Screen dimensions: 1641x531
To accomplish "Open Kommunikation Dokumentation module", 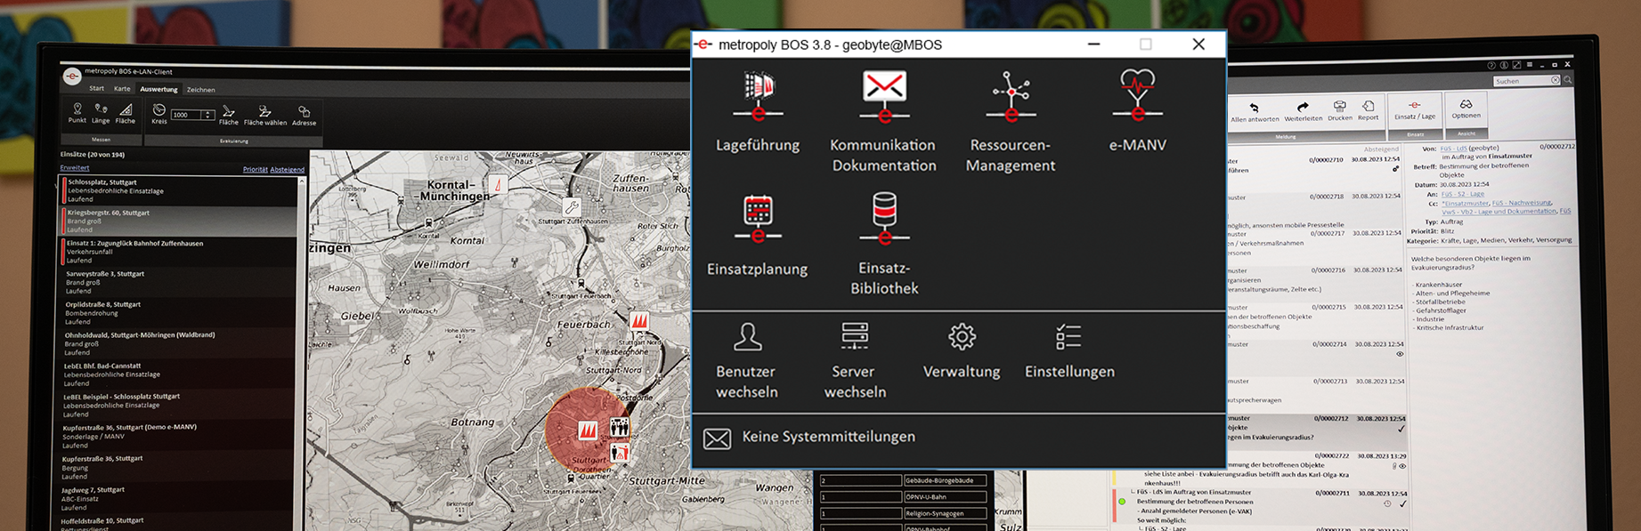I will pos(883,121).
